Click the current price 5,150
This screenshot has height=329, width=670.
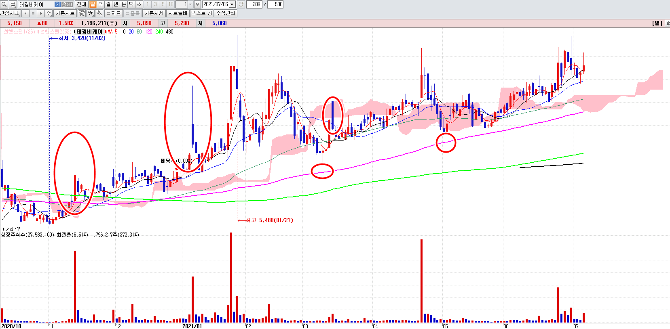coord(14,23)
